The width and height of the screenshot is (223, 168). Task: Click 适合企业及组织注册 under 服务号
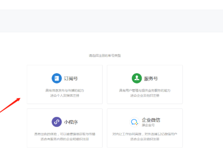pos(145,95)
